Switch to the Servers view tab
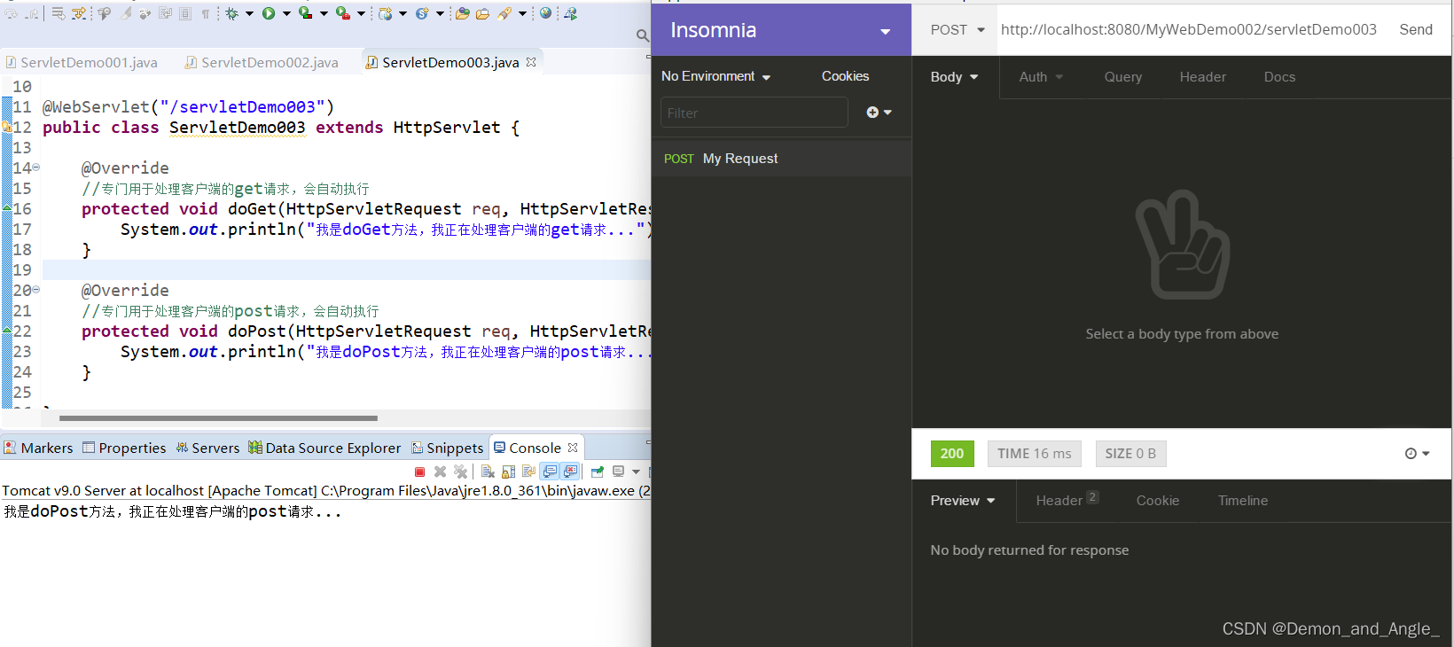 207,448
